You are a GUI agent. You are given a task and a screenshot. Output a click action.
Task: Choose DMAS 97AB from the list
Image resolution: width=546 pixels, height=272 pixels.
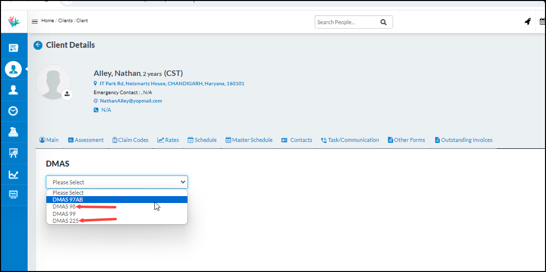pyautogui.click(x=68, y=200)
